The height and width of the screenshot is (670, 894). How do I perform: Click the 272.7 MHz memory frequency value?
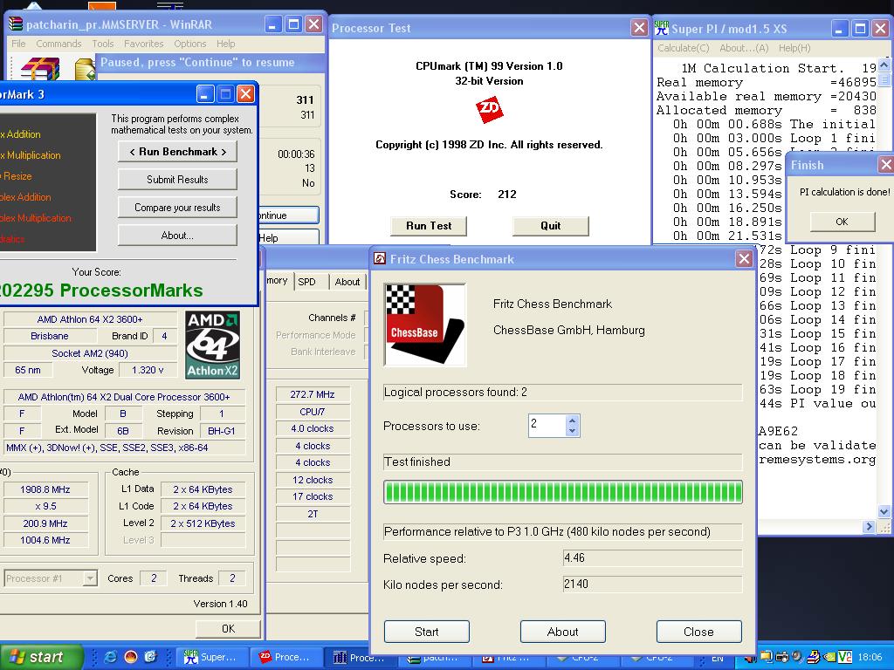tap(313, 394)
